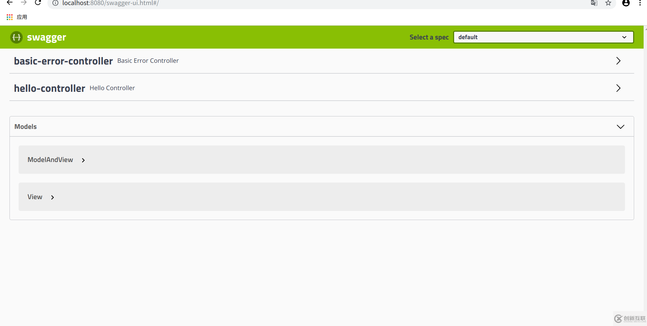This screenshot has width=647, height=326.
Task: Click the apps grid icon on bookmarks bar
Action: tap(9, 17)
